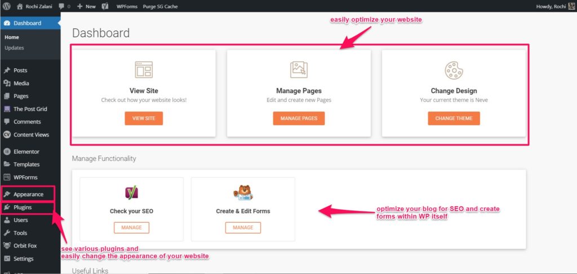Click MANAGE under Create & Edit Forms
Viewport: 577px width, 274px height.
(x=243, y=228)
